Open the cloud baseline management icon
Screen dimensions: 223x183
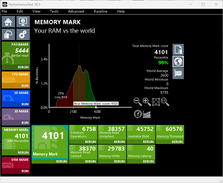click(9, 34)
